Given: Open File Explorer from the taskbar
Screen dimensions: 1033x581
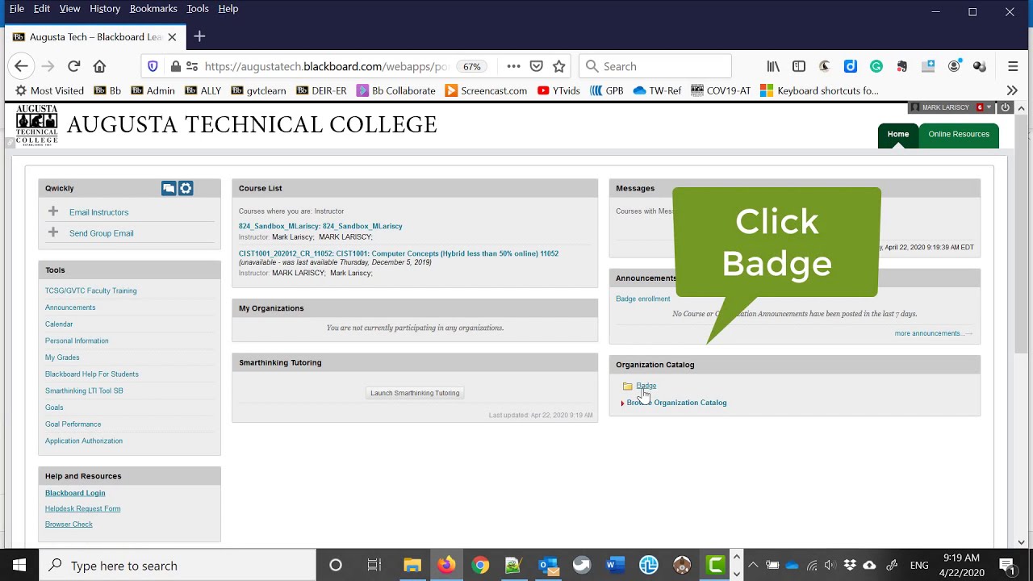Looking at the screenshot, I should click(x=412, y=565).
